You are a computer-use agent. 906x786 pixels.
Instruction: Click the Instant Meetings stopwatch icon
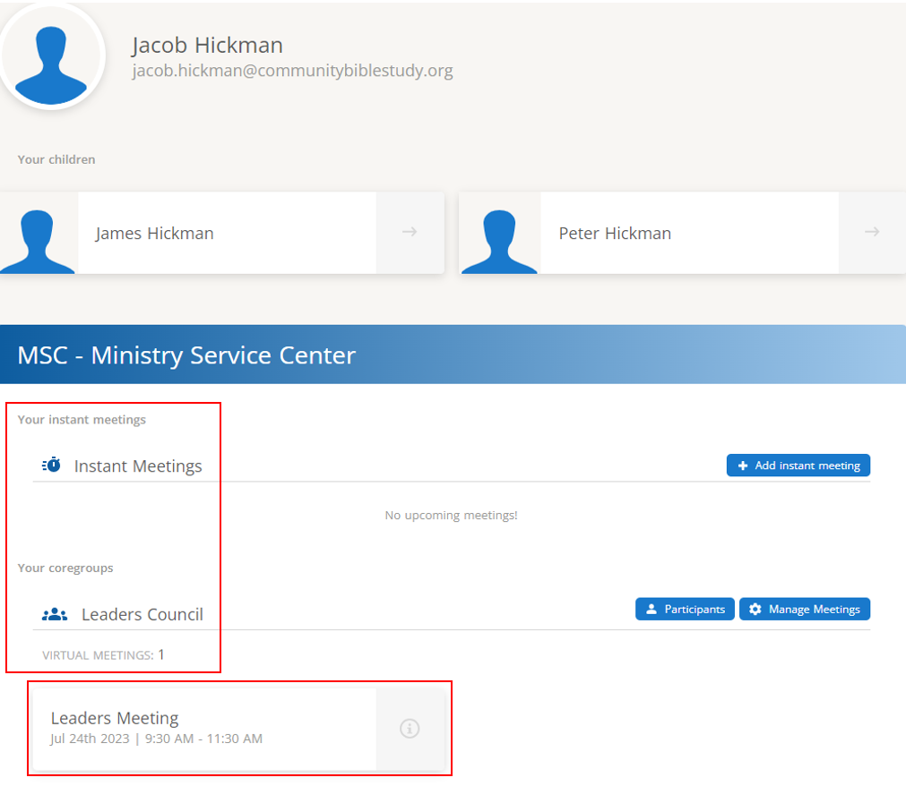[x=52, y=466]
